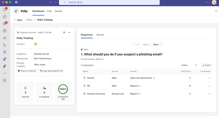The height and width of the screenshot is (118, 219).
Task: Click Q1 of 2 indicator
Action: 146,45
